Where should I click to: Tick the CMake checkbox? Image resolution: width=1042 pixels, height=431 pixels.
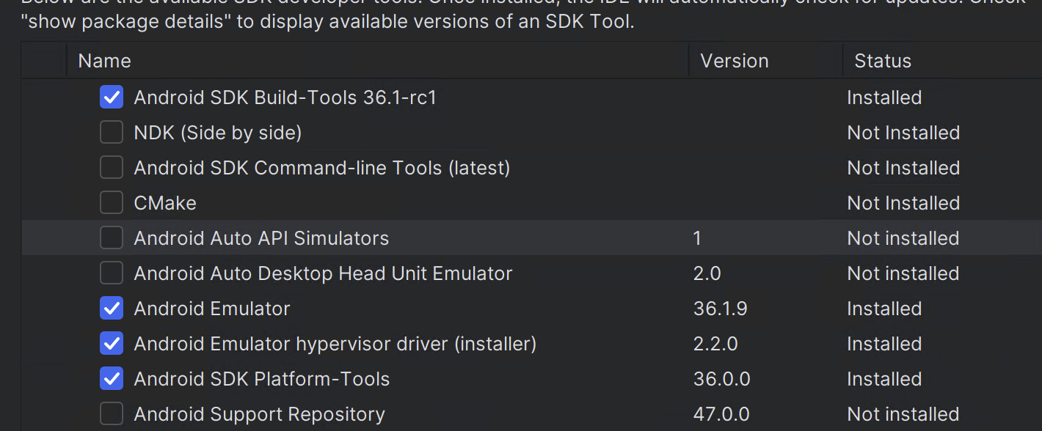(112, 203)
